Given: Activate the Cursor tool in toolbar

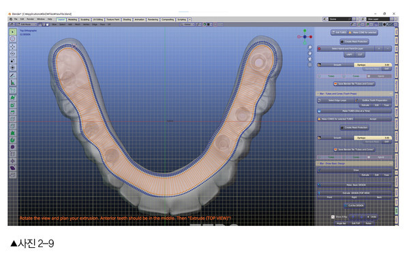Looking at the screenshot, I should tap(12, 39).
